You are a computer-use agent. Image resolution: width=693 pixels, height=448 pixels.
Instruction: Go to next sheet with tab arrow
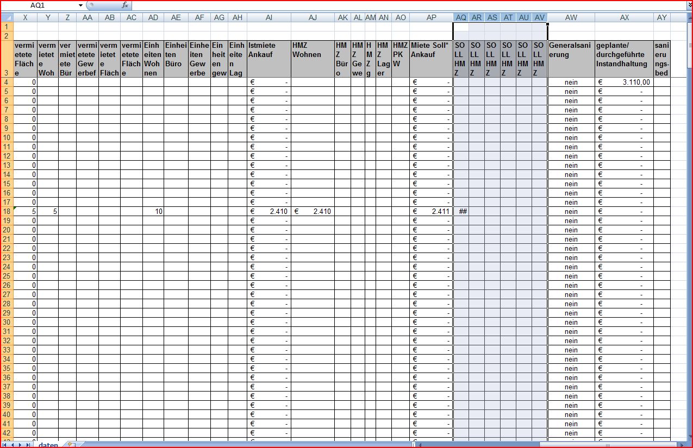tap(21, 445)
